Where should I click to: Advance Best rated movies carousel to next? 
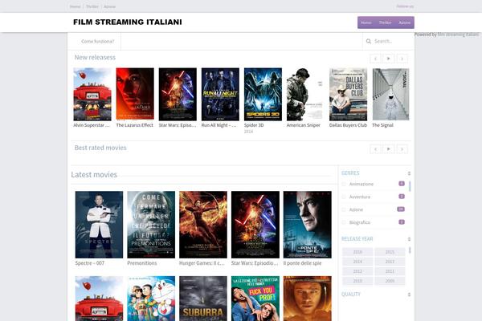(x=402, y=149)
